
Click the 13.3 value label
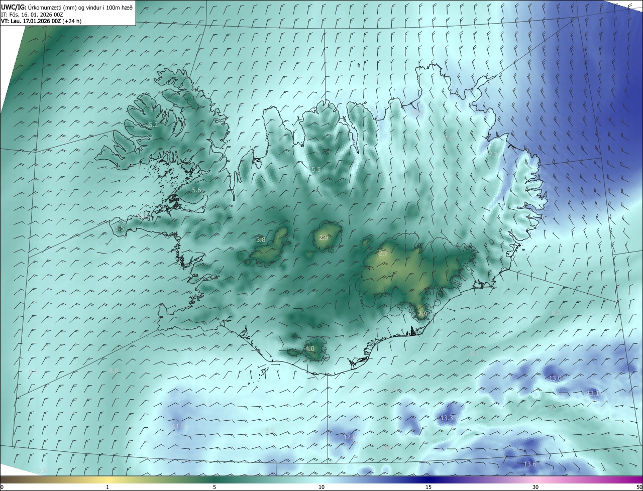click(447, 418)
